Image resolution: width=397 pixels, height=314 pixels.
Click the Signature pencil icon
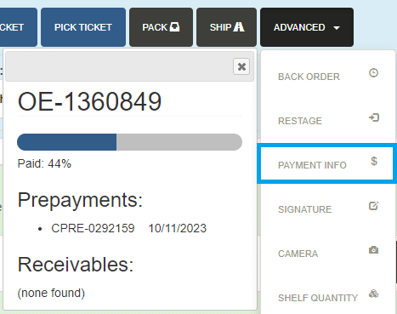(374, 206)
